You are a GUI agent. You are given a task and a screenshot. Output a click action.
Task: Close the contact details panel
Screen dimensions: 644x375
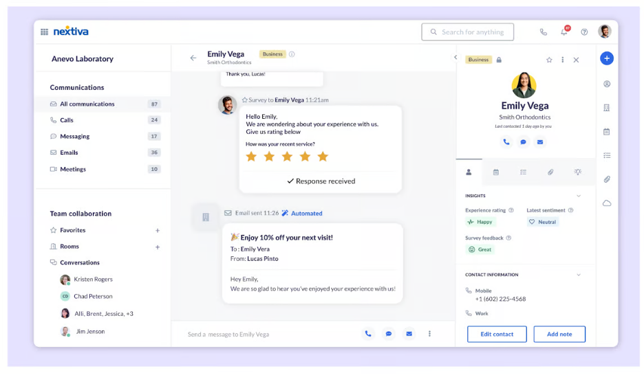[577, 60]
